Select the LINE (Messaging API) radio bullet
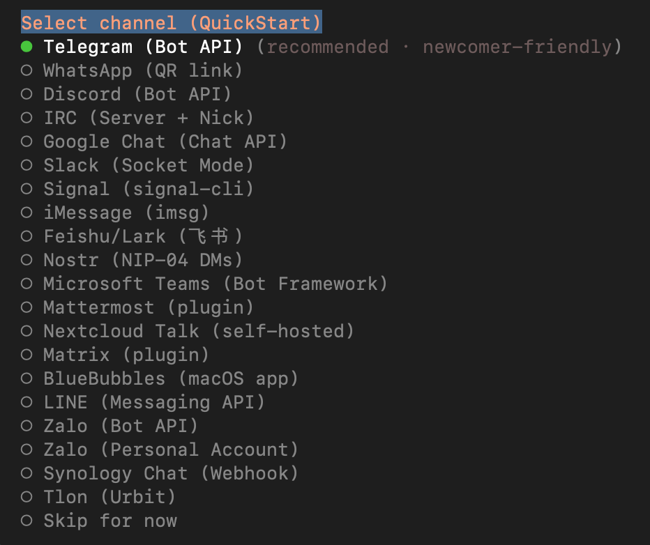The height and width of the screenshot is (545, 650). [x=27, y=402]
